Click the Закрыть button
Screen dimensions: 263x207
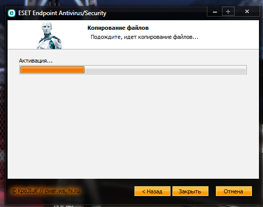[x=190, y=191]
